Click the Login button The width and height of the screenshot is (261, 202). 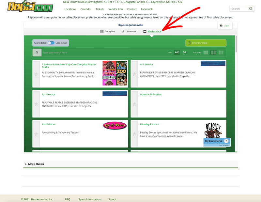tap(224, 25)
